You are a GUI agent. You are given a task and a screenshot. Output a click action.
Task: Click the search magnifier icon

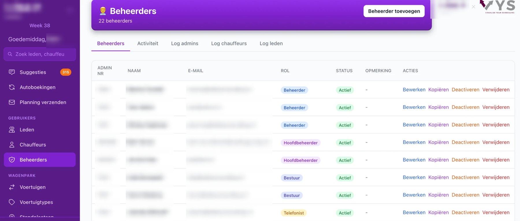10,54
